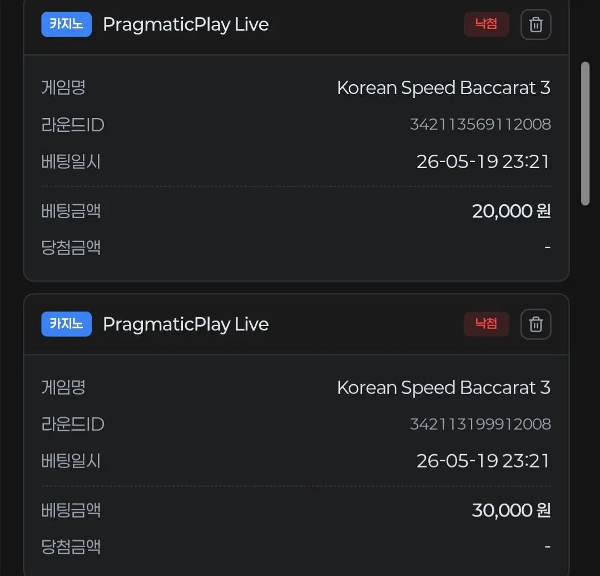600x576 pixels.
Task: Select round ID 342113199912008
Action: (x=480, y=424)
